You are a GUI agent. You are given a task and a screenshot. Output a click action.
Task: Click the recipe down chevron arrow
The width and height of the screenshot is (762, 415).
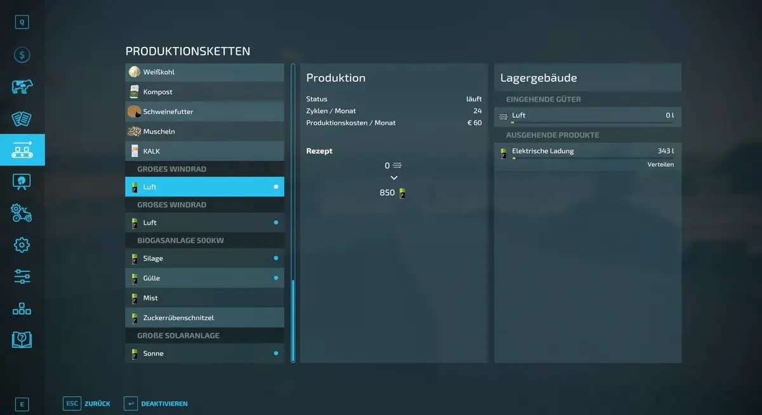coord(394,178)
